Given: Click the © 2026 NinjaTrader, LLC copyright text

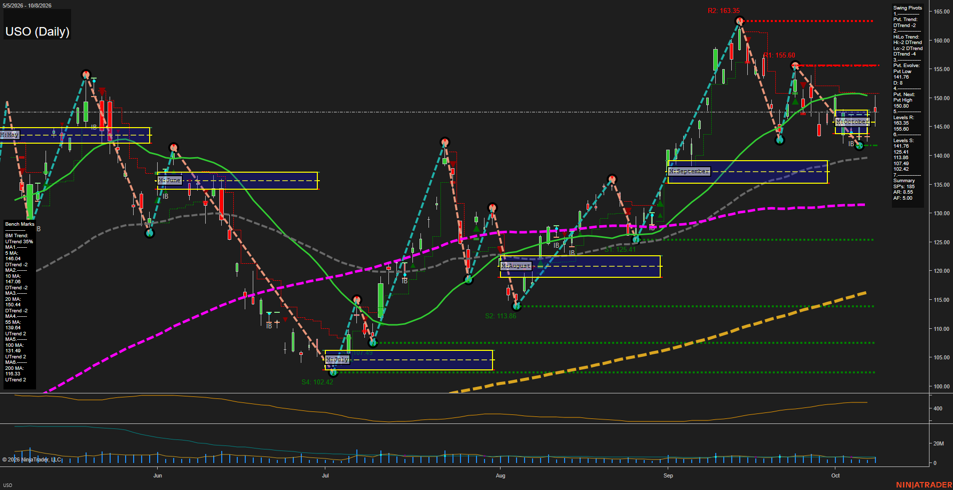Looking at the screenshot, I should pos(32,459).
